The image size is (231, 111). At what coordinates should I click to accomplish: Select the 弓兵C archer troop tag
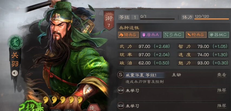[x=174, y=35]
